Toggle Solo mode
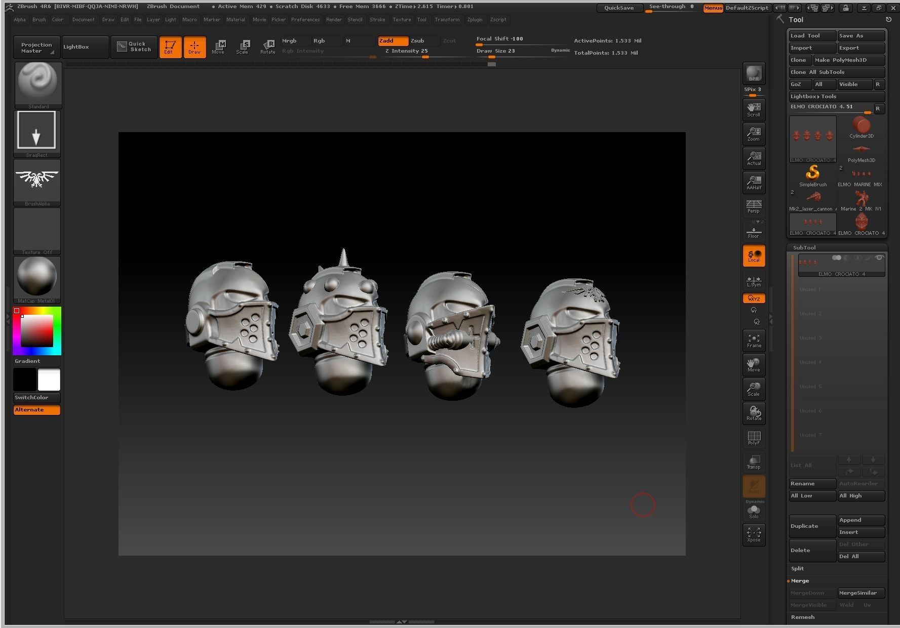 click(754, 511)
